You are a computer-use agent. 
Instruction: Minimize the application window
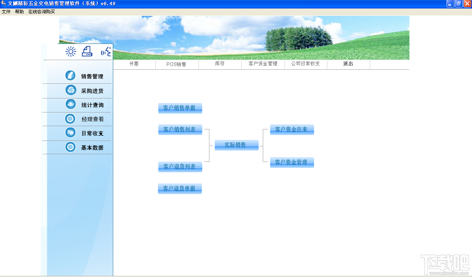click(450, 4)
